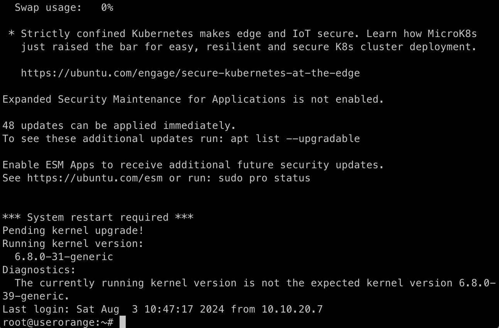Click the kernel version 6.8.0-31-generic text
Viewport: 499px width, 328px height.
[x=64, y=257]
